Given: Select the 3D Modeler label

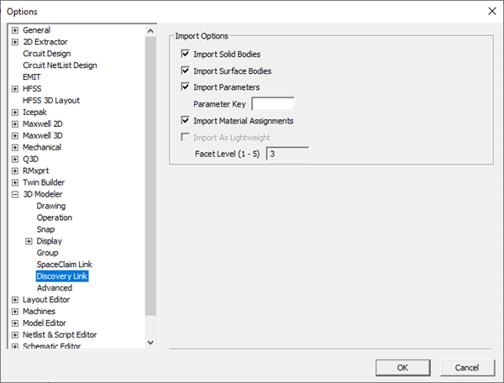Looking at the screenshot, I should tap(43, 194).
